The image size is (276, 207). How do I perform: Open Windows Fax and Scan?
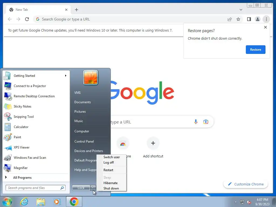[x=36, y=157]
